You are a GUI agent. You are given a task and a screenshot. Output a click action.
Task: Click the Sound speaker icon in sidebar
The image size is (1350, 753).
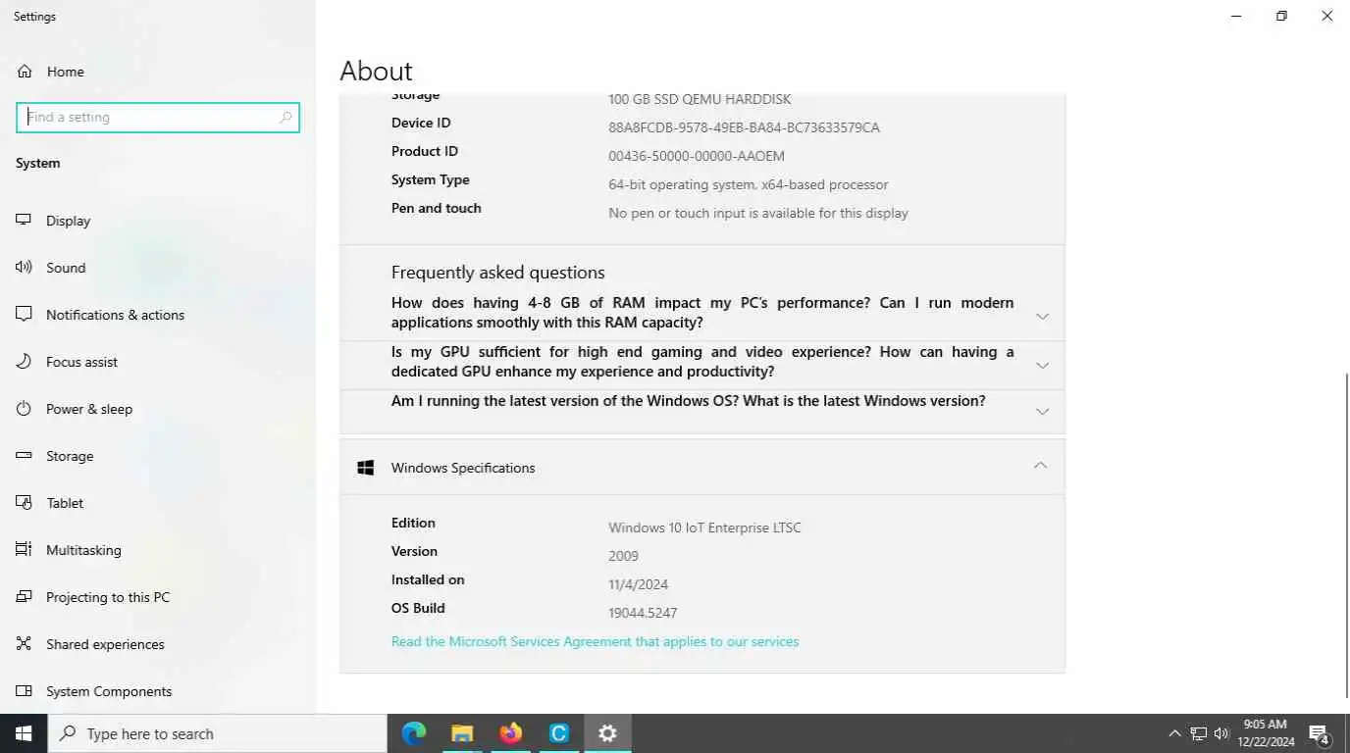25,268
